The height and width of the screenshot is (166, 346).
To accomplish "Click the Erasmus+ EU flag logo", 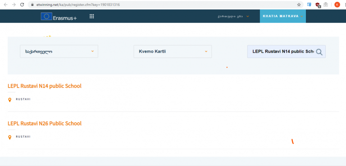I will click(x=46, y=17).
